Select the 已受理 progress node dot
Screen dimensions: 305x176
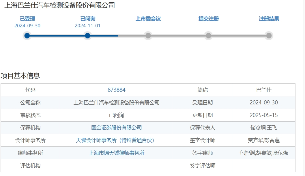(x=27, y=36)
